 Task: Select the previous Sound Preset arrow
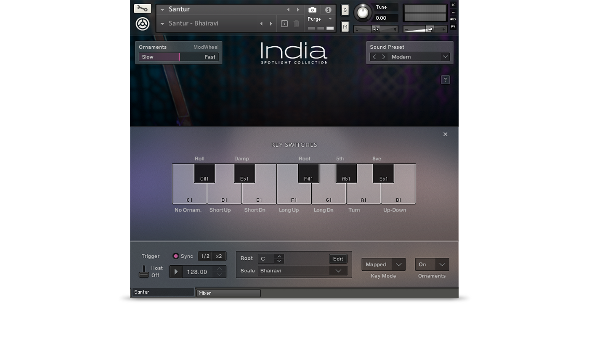[374, 57]
